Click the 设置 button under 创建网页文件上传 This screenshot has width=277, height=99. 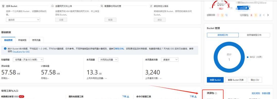(61, 20)
